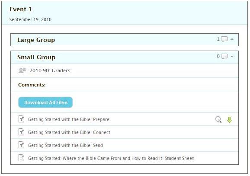Click the document icon for Bible: Prepare

click(x=21, y=119)
